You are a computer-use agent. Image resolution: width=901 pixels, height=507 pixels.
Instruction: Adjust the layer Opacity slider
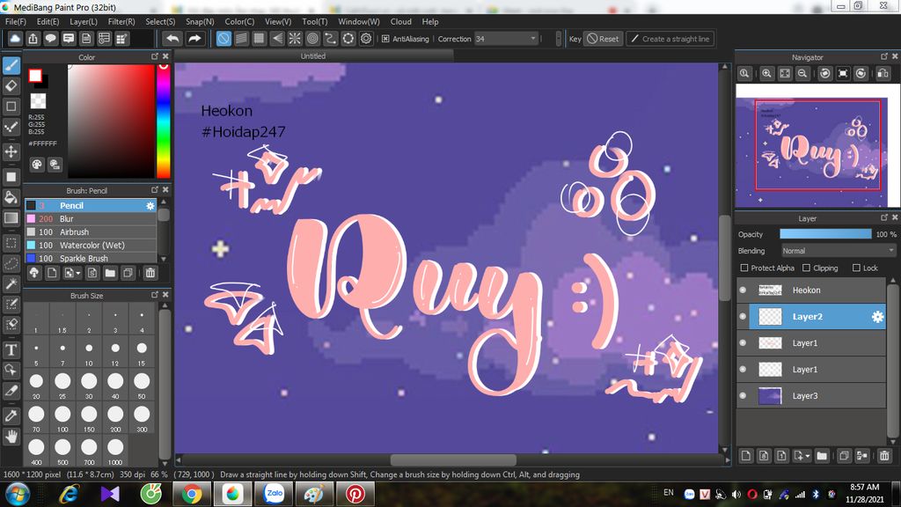pos(825,234)
